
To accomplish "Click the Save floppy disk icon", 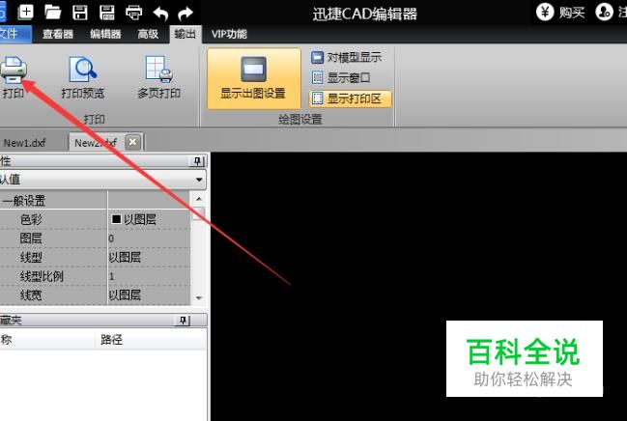I will 80,13.
